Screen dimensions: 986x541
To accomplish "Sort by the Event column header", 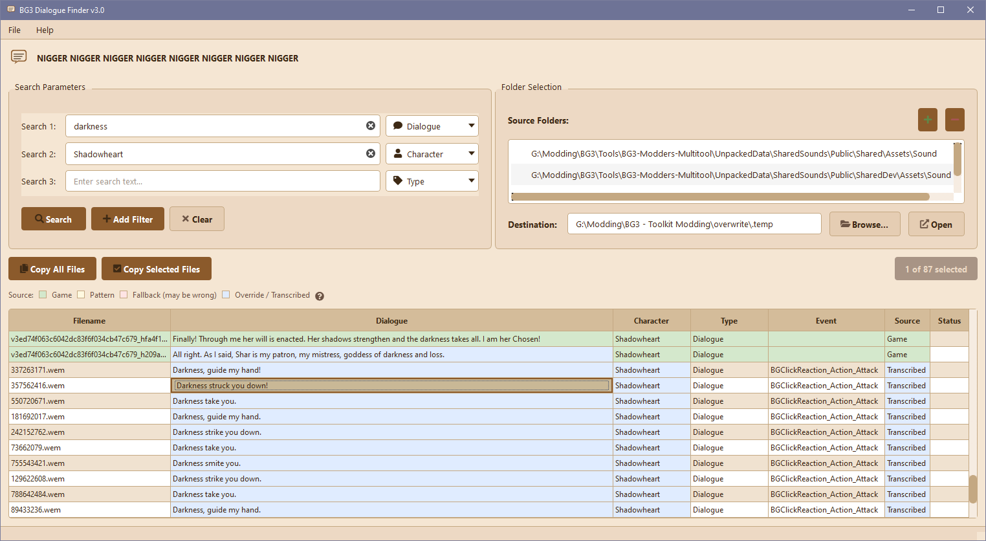I will tap(826, 320).
